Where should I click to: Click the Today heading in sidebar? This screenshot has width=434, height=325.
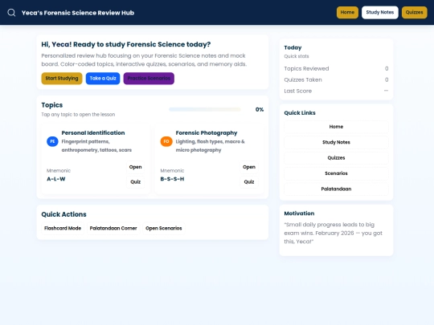coord(293,47)
